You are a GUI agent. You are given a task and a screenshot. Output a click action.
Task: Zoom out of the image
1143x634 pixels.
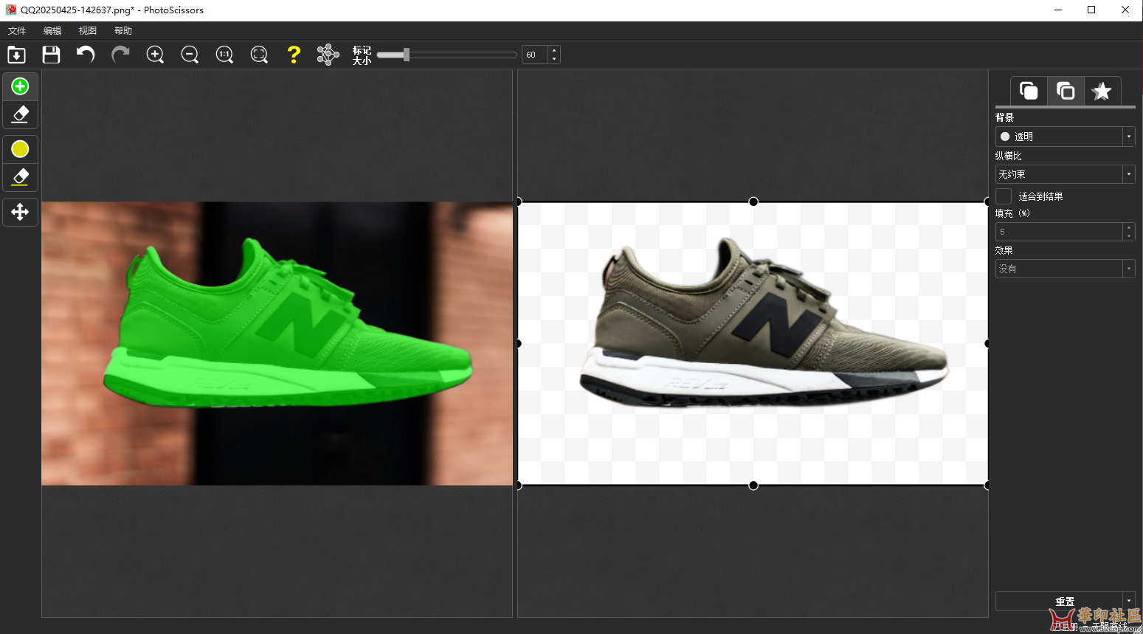point(190,55)
